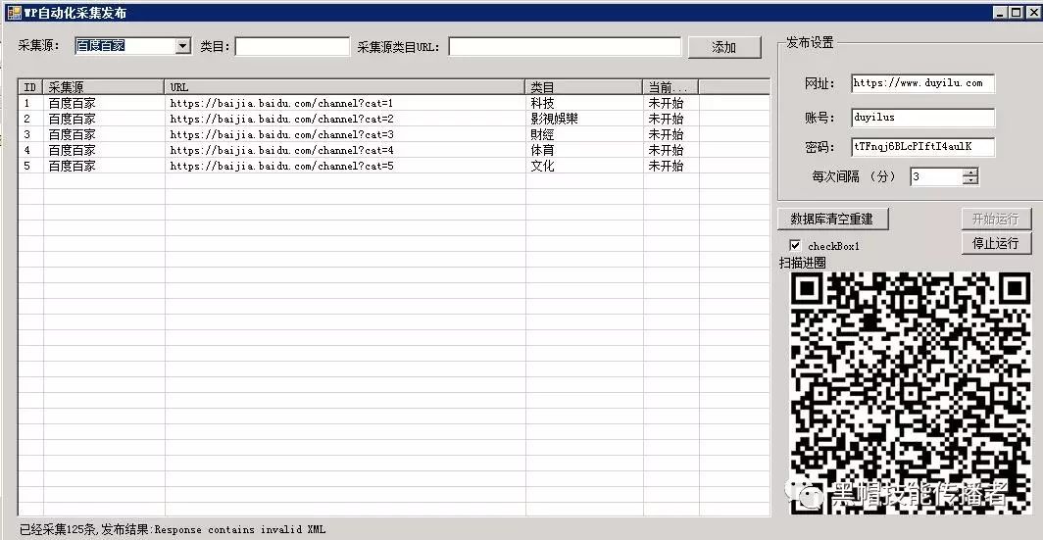Select the channel?cat=5 URL row
Viewport: 1043px width, 540px height.
(282, 167)
